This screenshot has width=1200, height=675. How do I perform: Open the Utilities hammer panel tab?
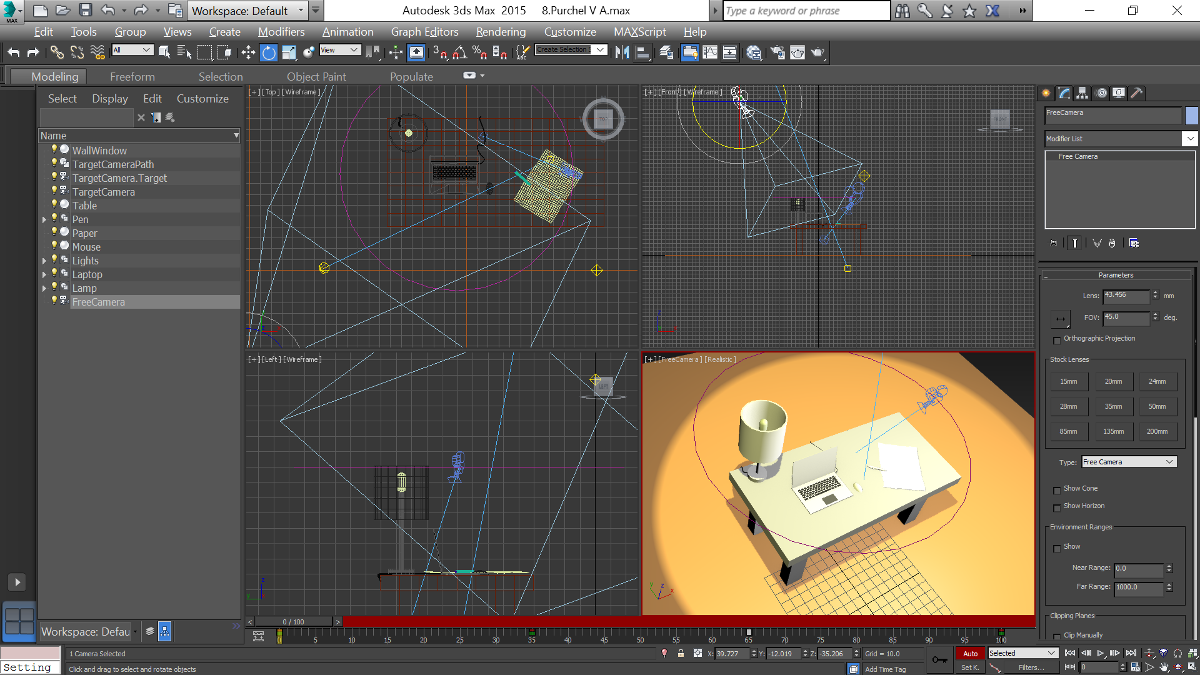(1137, 93)
